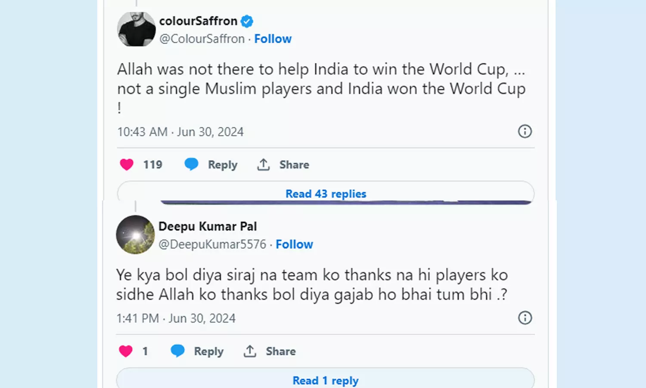646x388 pixels.
Task: Click reply bubble on Deepu Kumar Pal tweet
Action: pos(177,351)
